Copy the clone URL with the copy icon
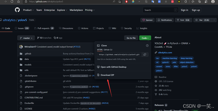Viewport: 218px width, 111px height. [145, 54]
